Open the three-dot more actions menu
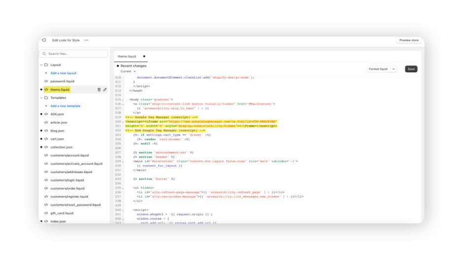463x260 pixels. pos(86,40)
